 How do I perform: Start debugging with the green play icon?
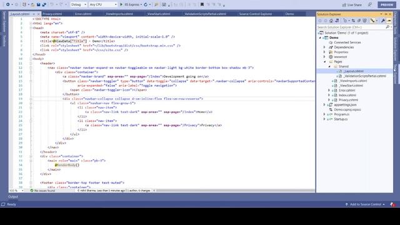pyautogui.click(x=121, y=4)
